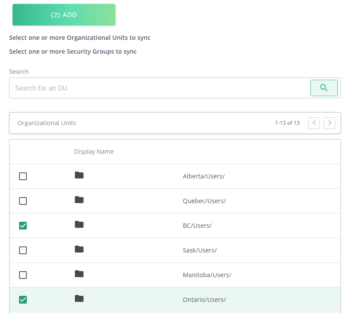This screenshot has height=314, width=344.
Task: Select the Manitoba/Users/ name text
Action: (207, 275)
